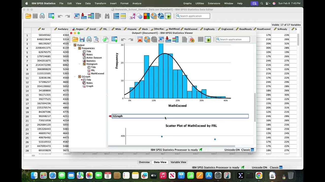
Task: Open the File menu
Action: [61, 3]
